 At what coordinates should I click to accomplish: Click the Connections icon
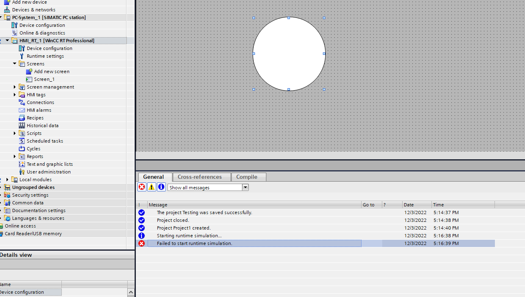[x=22, y=102]
